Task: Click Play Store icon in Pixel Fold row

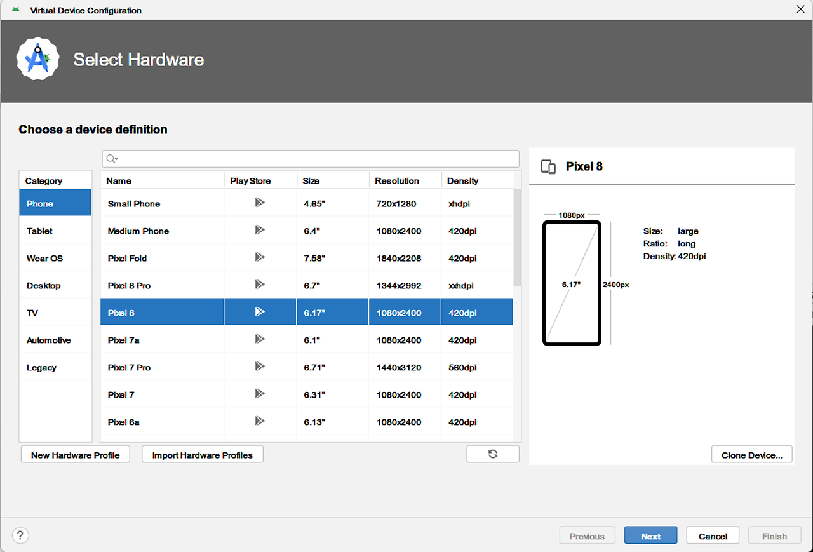Action: [260, 258]
